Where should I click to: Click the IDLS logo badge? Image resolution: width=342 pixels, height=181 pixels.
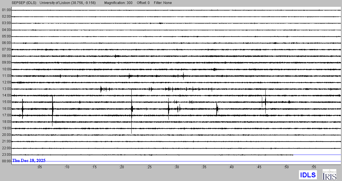pyautogui.click(x=308, y=174)
